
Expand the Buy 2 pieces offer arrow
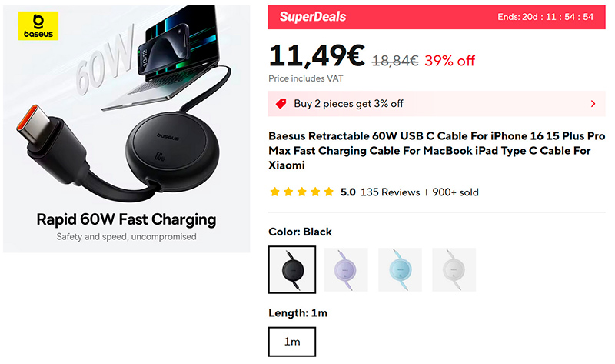click(593, 103)
